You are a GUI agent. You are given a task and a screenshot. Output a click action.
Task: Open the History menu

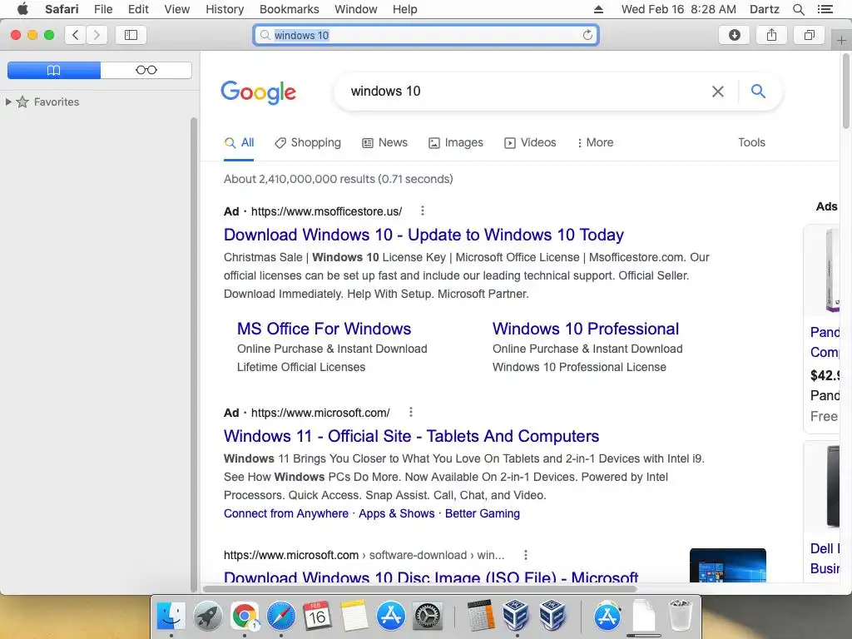225,9
